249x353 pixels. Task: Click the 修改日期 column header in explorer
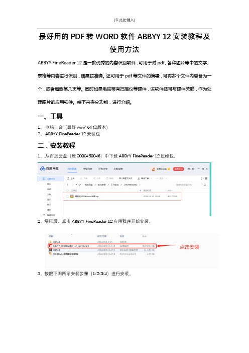[102, 236]
